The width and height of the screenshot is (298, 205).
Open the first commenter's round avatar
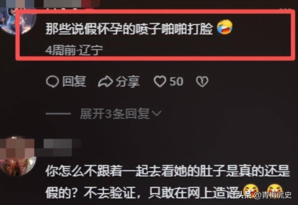click(x=17, y=20)
